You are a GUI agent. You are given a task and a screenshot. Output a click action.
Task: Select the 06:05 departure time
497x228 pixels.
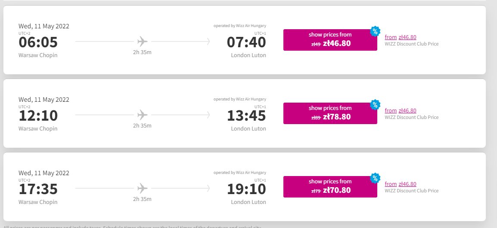38,42
